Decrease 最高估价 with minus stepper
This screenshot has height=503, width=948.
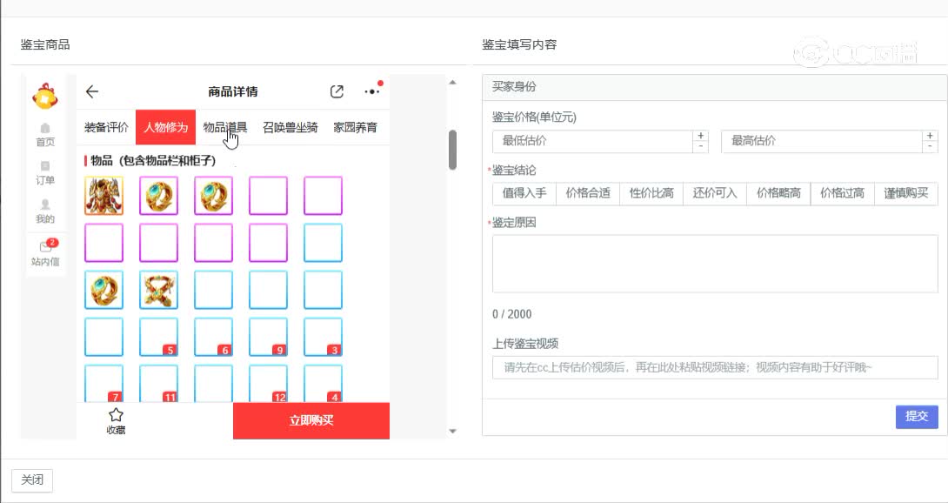click(x=930, y=146)
